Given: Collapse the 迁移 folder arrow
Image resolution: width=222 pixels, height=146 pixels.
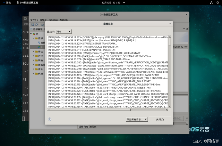Looking at the screenshot, I should 33,38.
